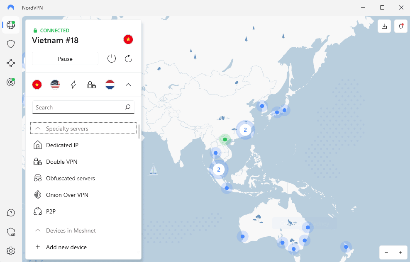Select Obfuscated servers
This screenshot has width=410, height=262.
83,178
